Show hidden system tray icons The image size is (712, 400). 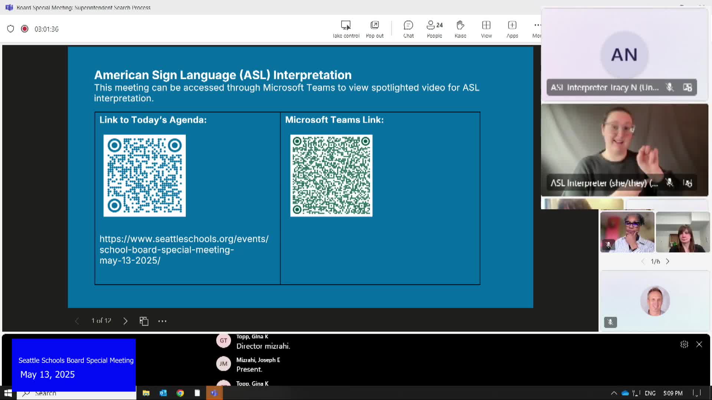(614, 393)
